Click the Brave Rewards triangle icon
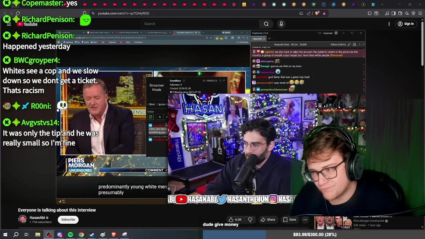425x239 pixels. (324, 13)
